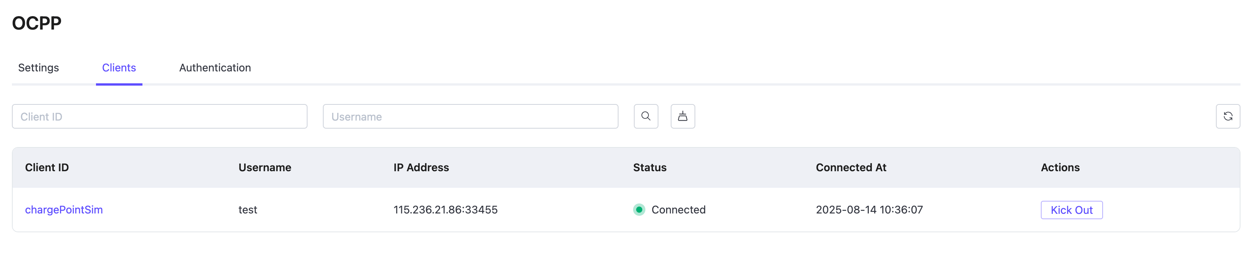Click the Client ID filter input field
The width and height of the screenshot is (1247, 253).
point(160,116)
